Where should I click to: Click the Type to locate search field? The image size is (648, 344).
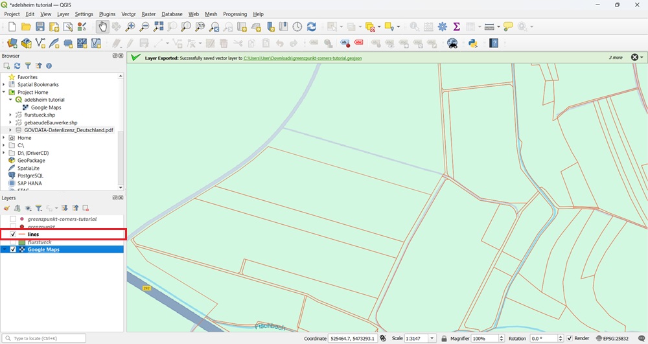(45, 338)
